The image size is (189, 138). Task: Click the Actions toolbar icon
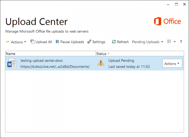[8, 42]
